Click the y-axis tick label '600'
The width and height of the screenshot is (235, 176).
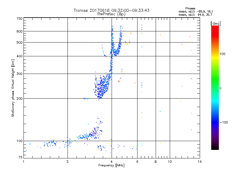click(x=19, y=31)
